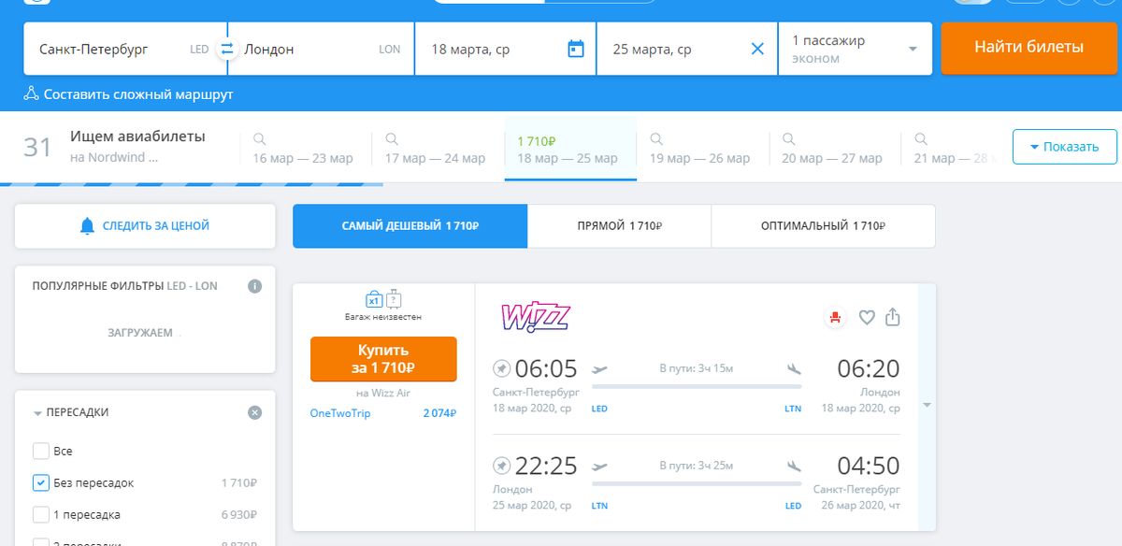Check the 1 пересадка checkbox
Screen dimensions: 1122x546
pyautogui.click(x=40, y=514)
